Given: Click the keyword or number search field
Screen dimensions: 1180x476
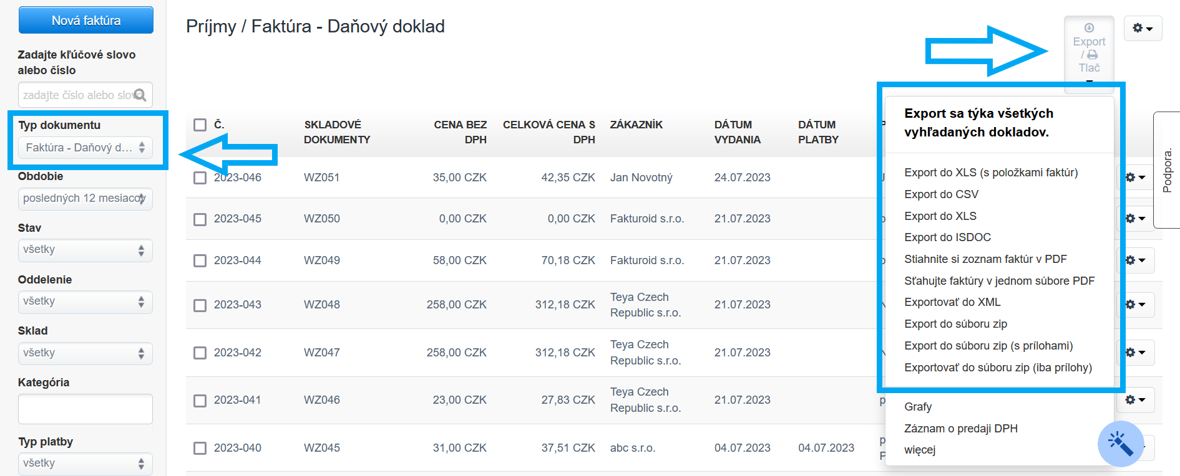Looking at the screenshot, I should pos(75,95).
